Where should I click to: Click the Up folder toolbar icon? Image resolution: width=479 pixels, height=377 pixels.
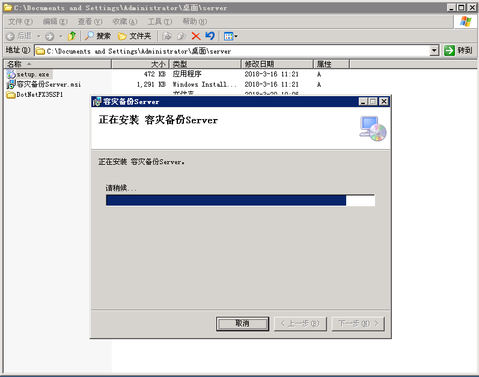click(72, 36)
